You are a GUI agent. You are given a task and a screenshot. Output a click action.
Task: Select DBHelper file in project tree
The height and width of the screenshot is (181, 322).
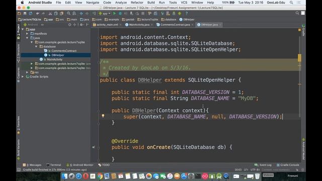pyautogui.click(x=58, y=55)
